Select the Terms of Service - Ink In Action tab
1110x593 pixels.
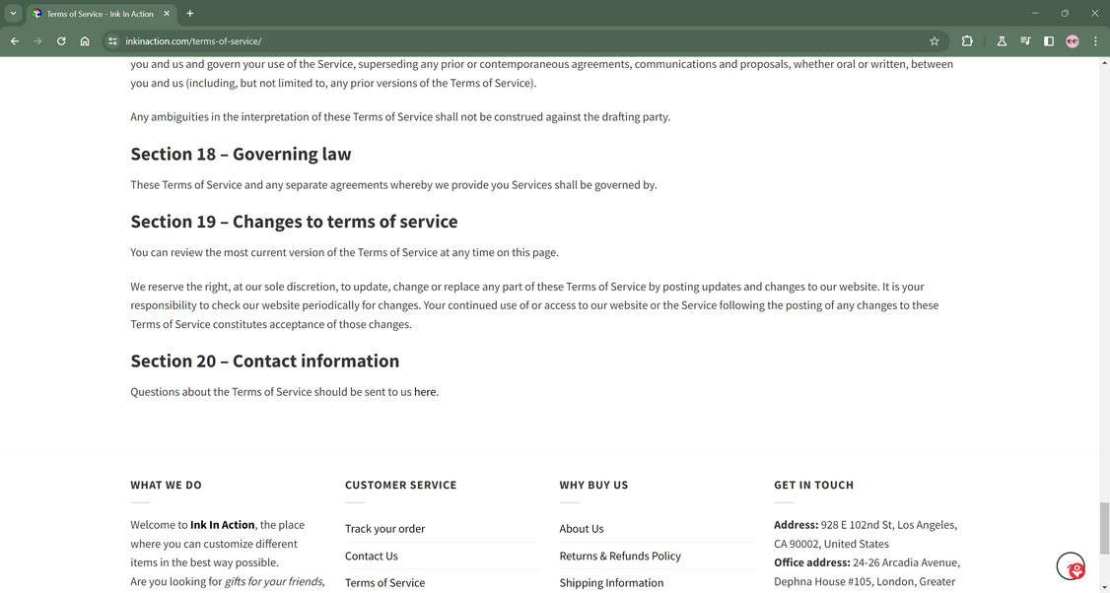coord(99,13)
